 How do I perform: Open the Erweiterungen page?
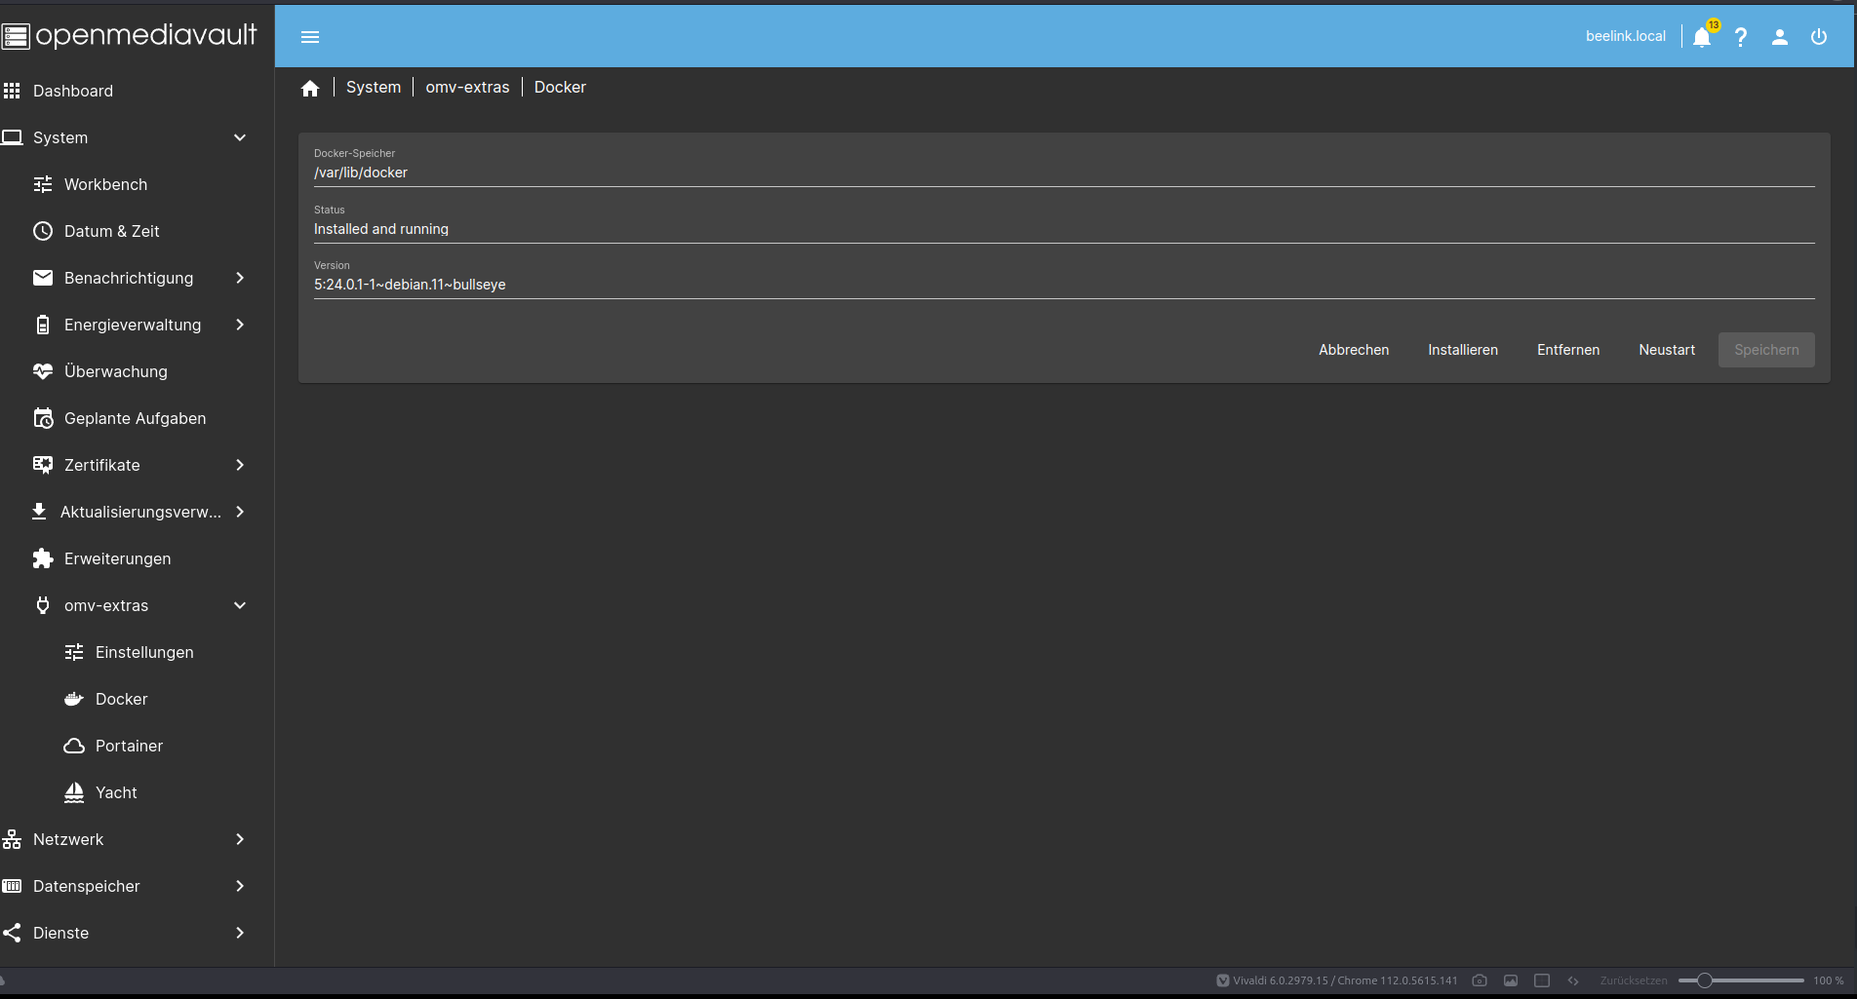click(137, 558)
